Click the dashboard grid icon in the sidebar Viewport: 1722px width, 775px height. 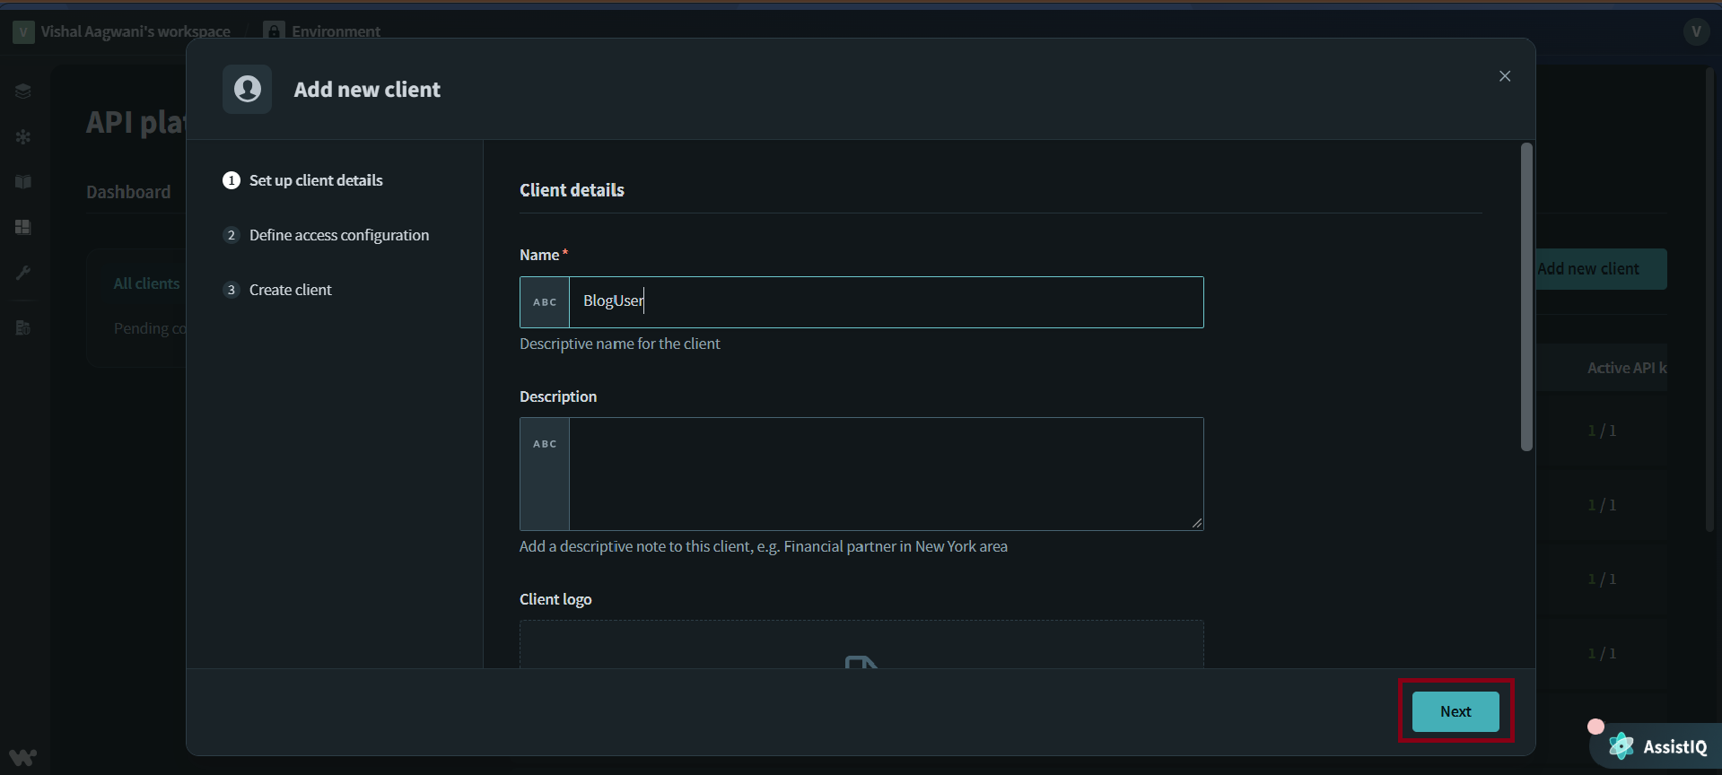[23, 227]
